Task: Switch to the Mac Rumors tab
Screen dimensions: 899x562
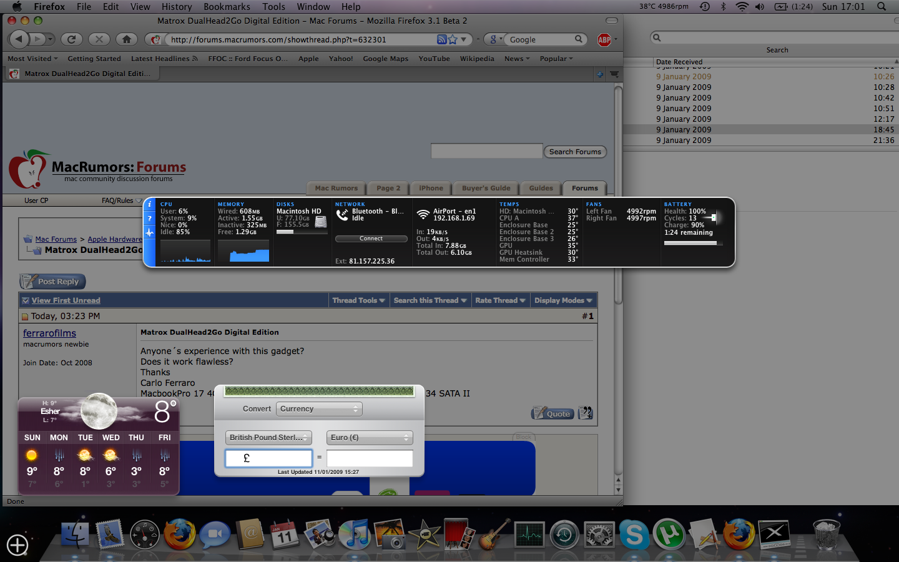Action: pos(336,188)
